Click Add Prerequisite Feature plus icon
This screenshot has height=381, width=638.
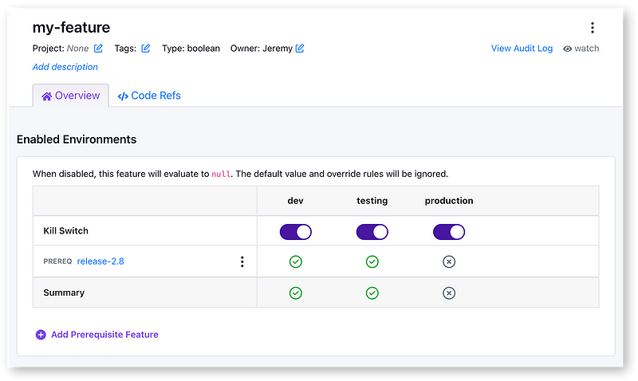coord(41,335)
